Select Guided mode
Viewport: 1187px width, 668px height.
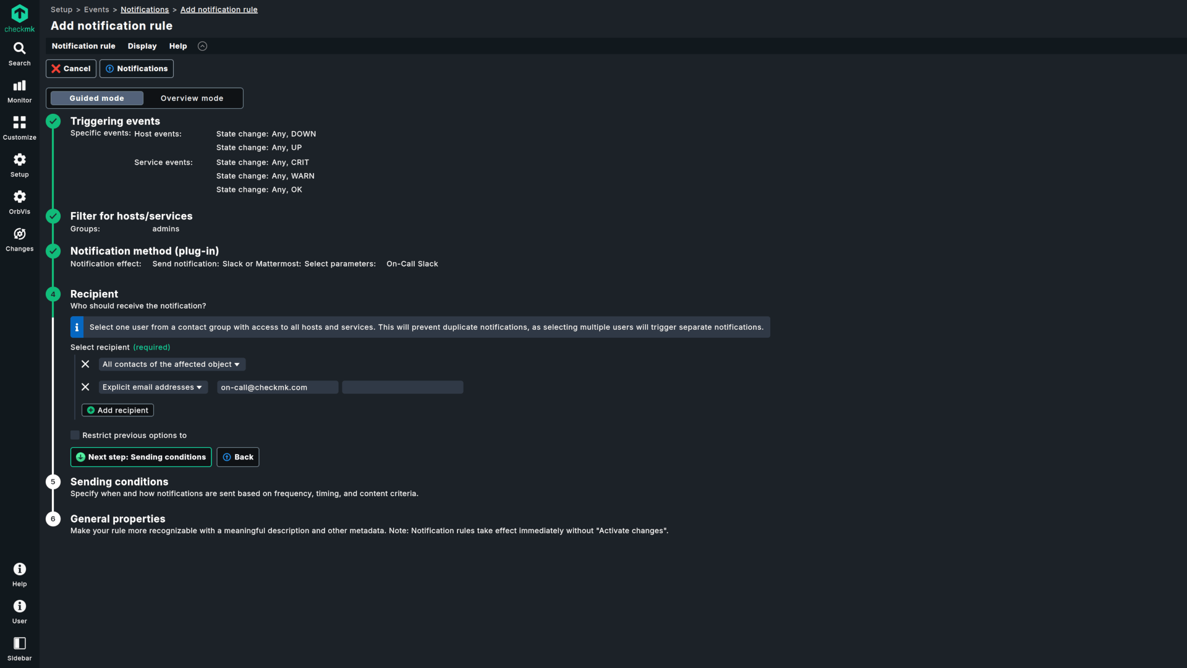[x=97, y=98]
